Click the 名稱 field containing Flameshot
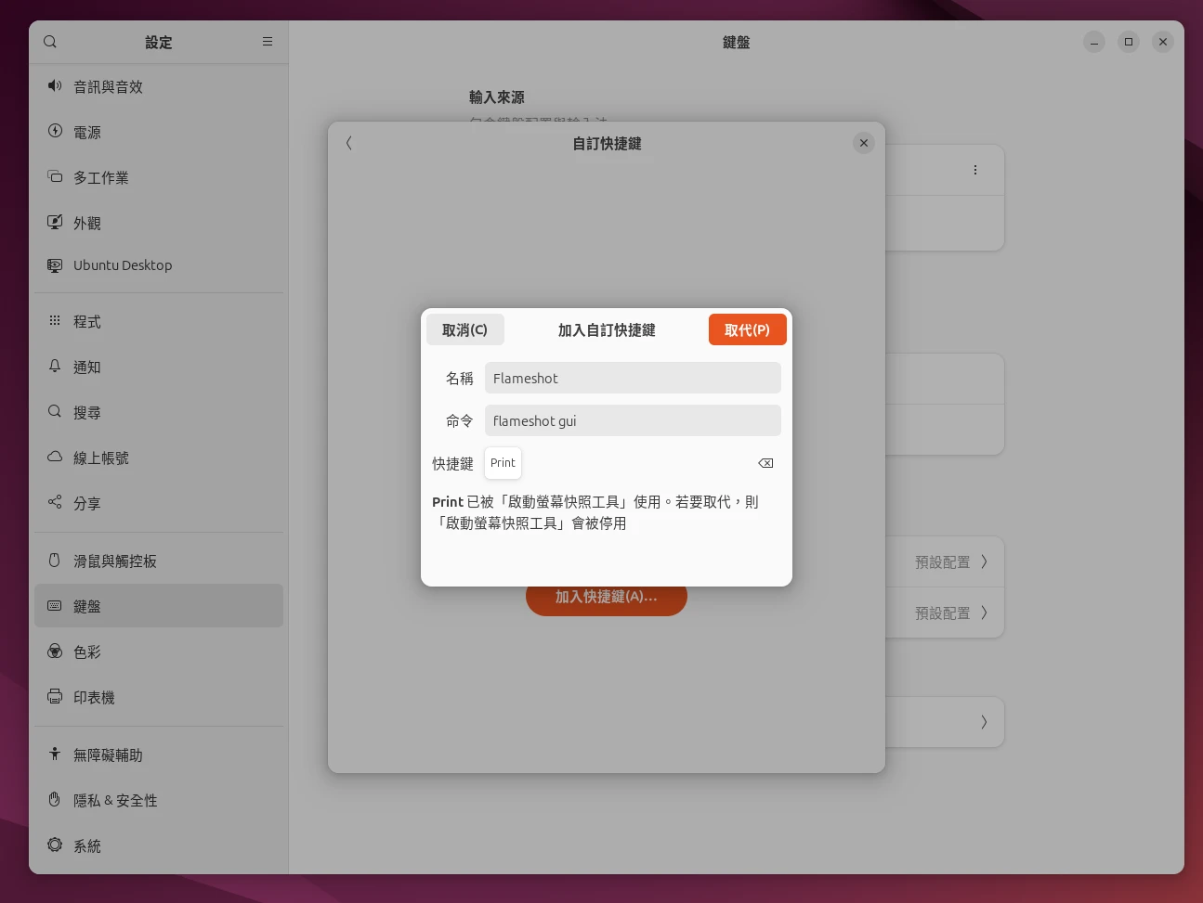The height and width of the screenshot is (903, 1203). (x=632, y=379)
